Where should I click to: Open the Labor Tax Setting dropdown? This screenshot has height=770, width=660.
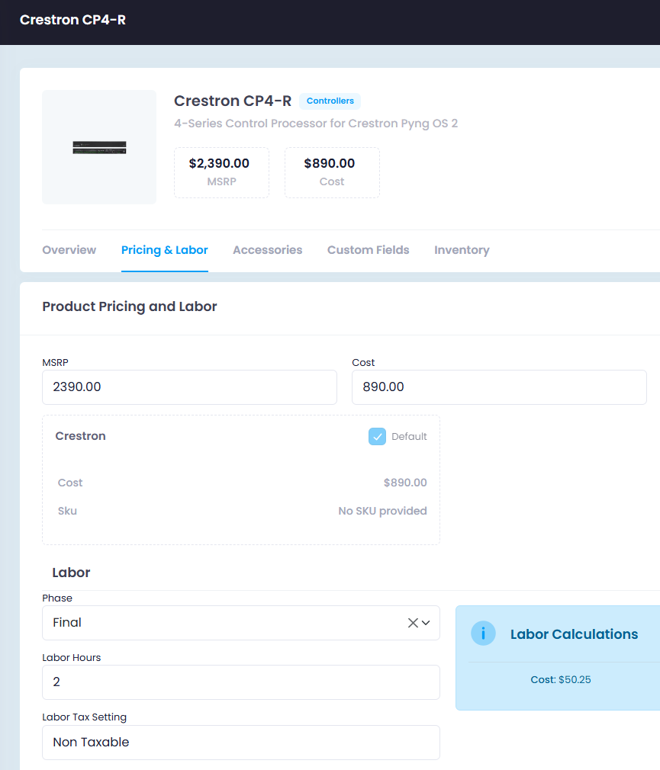pos(241,742)
